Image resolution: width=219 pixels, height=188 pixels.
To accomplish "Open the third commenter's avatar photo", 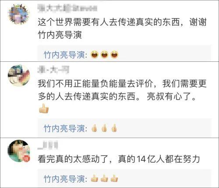I will click(19, 151).
